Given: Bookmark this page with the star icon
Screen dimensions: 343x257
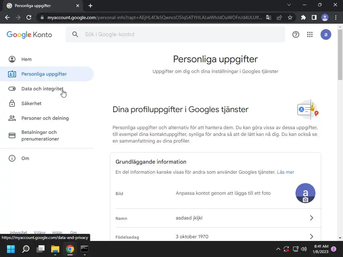Looking at the screenshot, I should 290,17.
